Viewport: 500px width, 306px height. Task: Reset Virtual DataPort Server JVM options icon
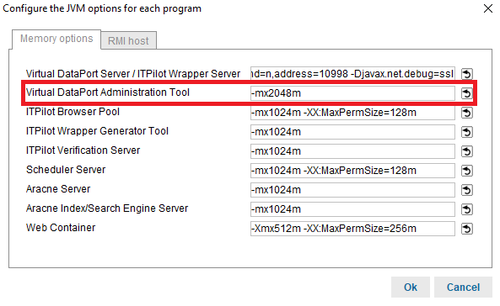click(x=466, y=74)
